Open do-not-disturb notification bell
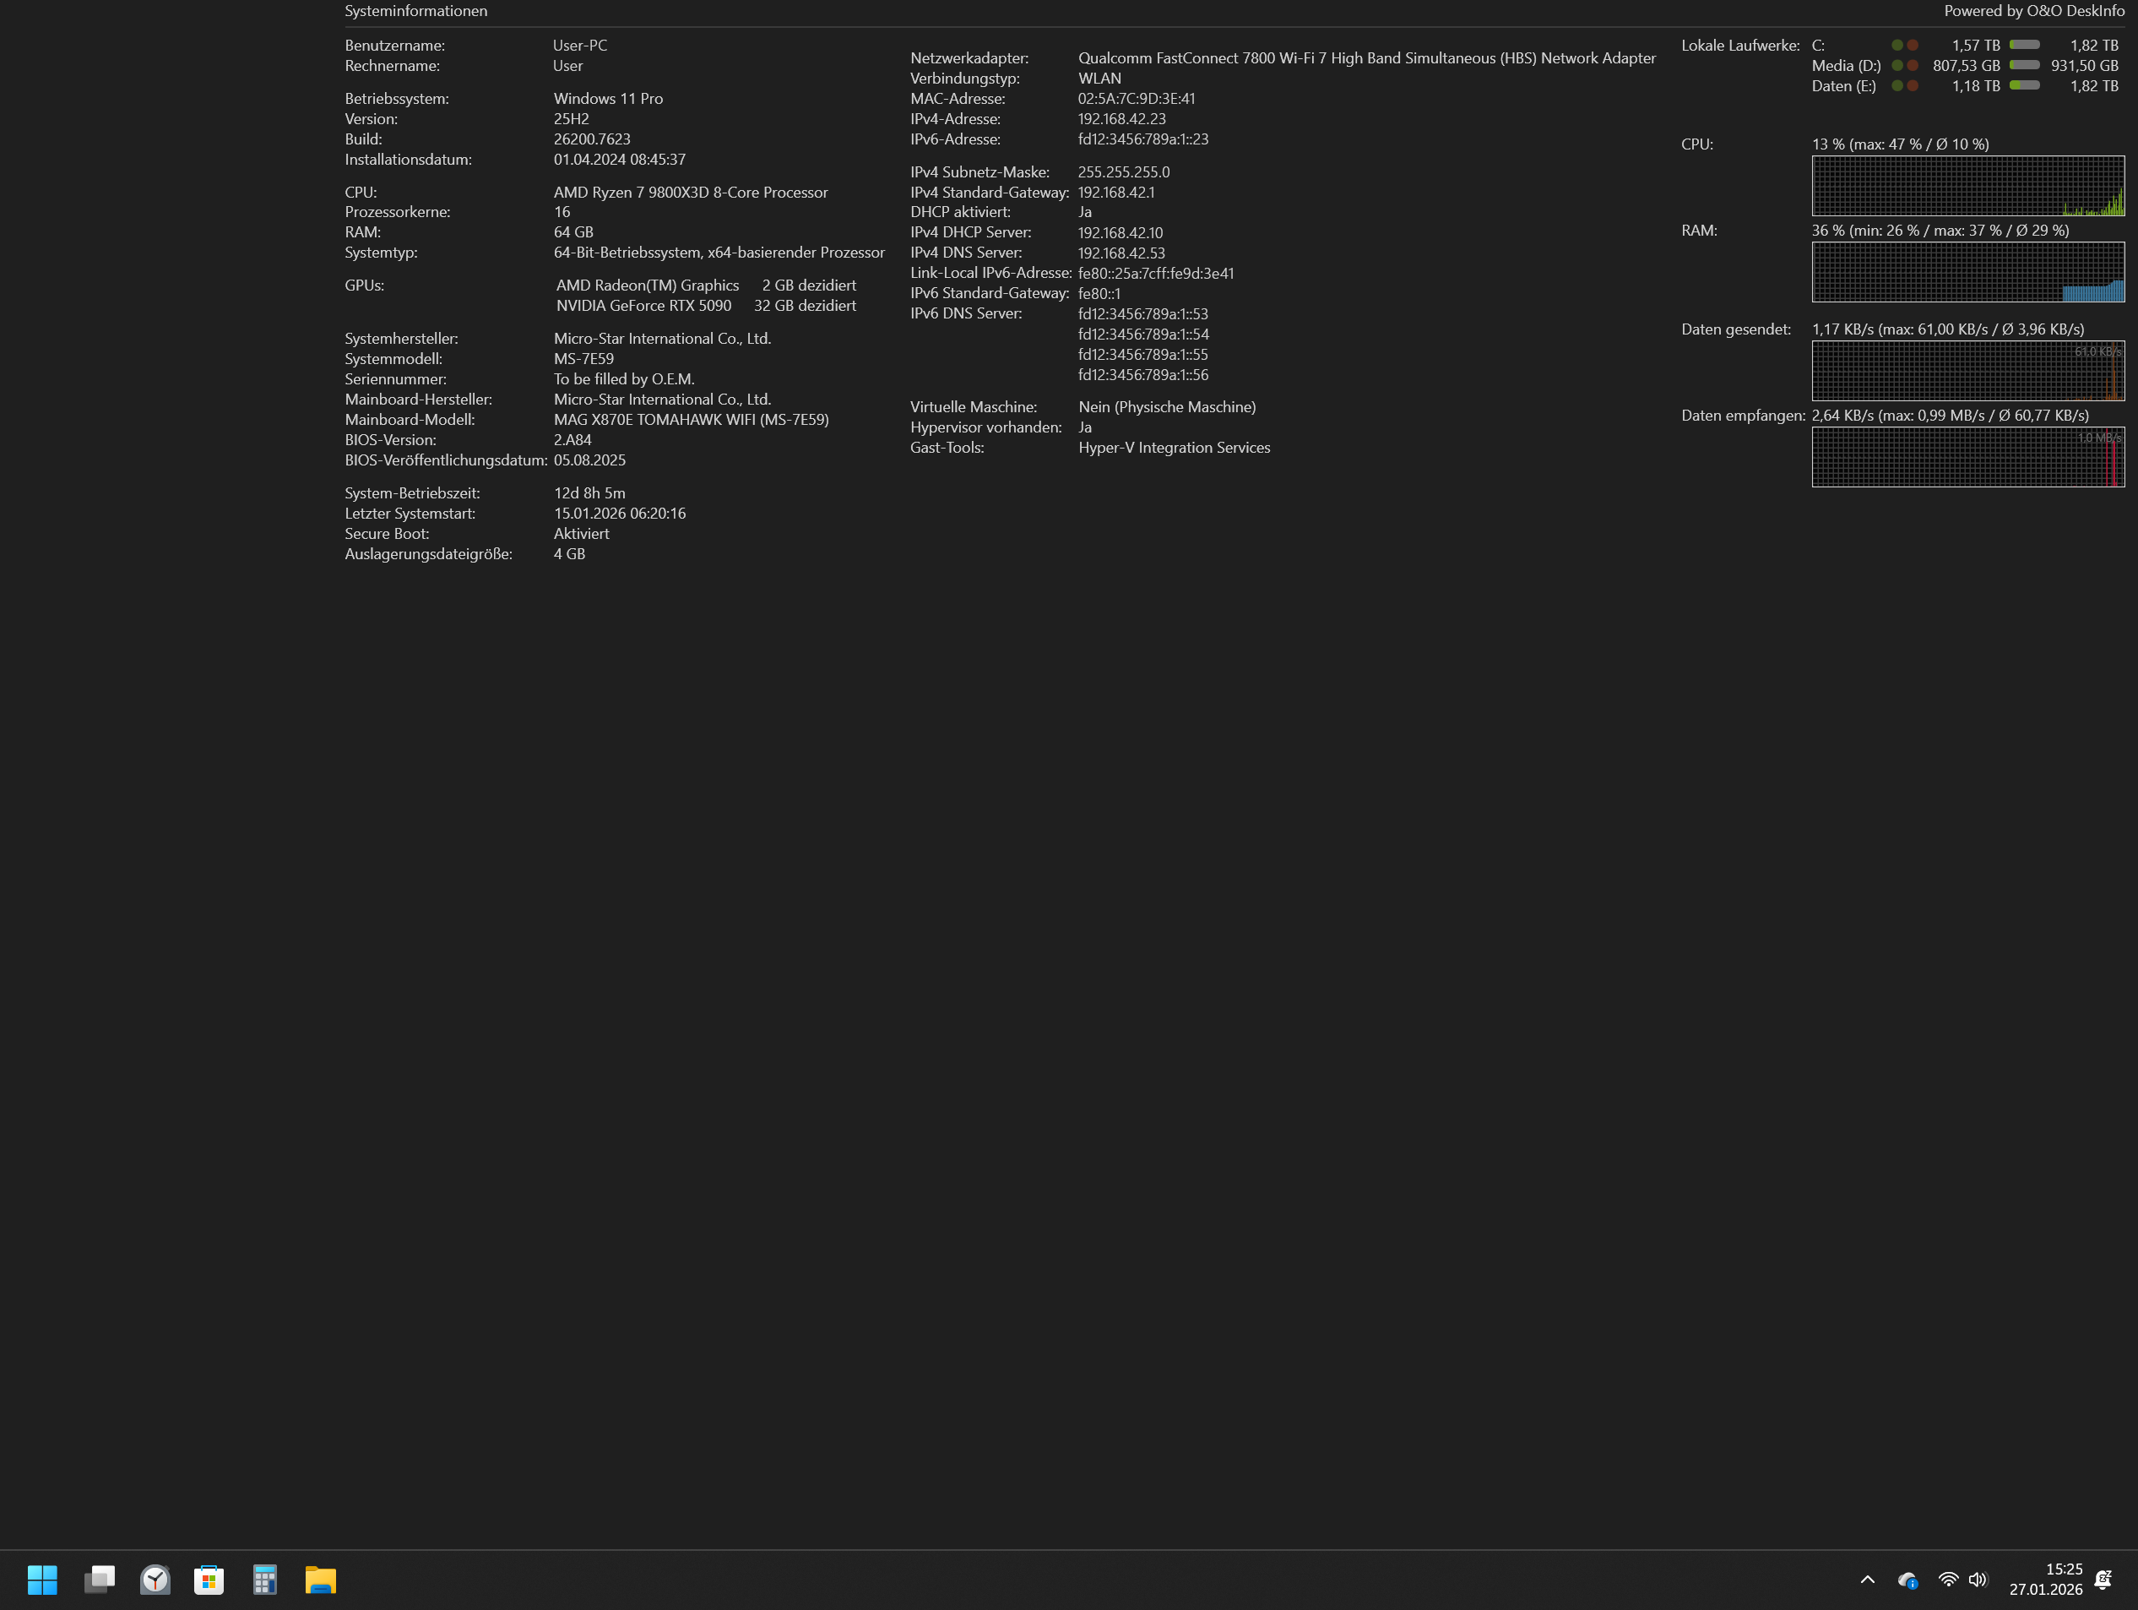Viewport: 2138px width, 1610px height. coord(2103,1580)
